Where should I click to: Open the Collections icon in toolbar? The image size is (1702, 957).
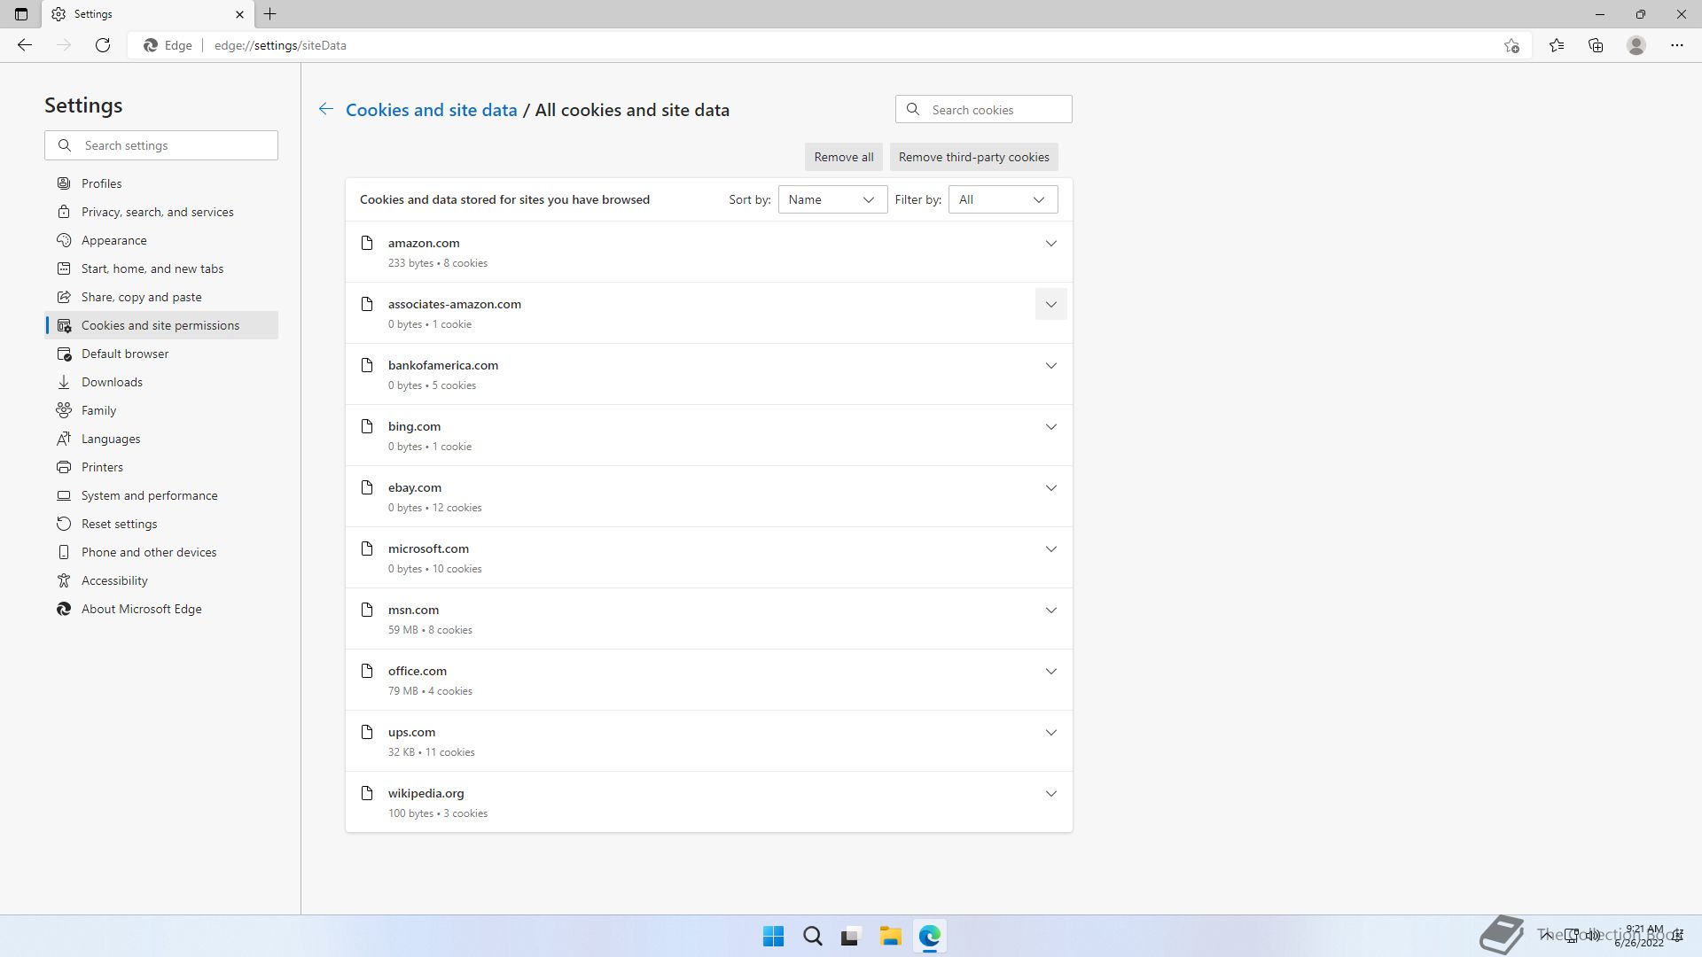[1596, 45]
